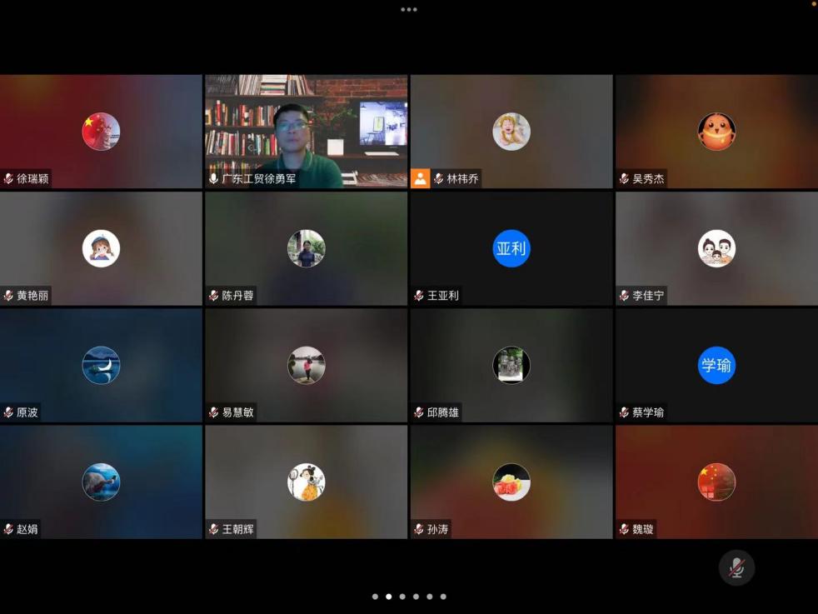
Task: Select the video tile of 广东工贸徐勇军
Action: (x=306, y=131)
